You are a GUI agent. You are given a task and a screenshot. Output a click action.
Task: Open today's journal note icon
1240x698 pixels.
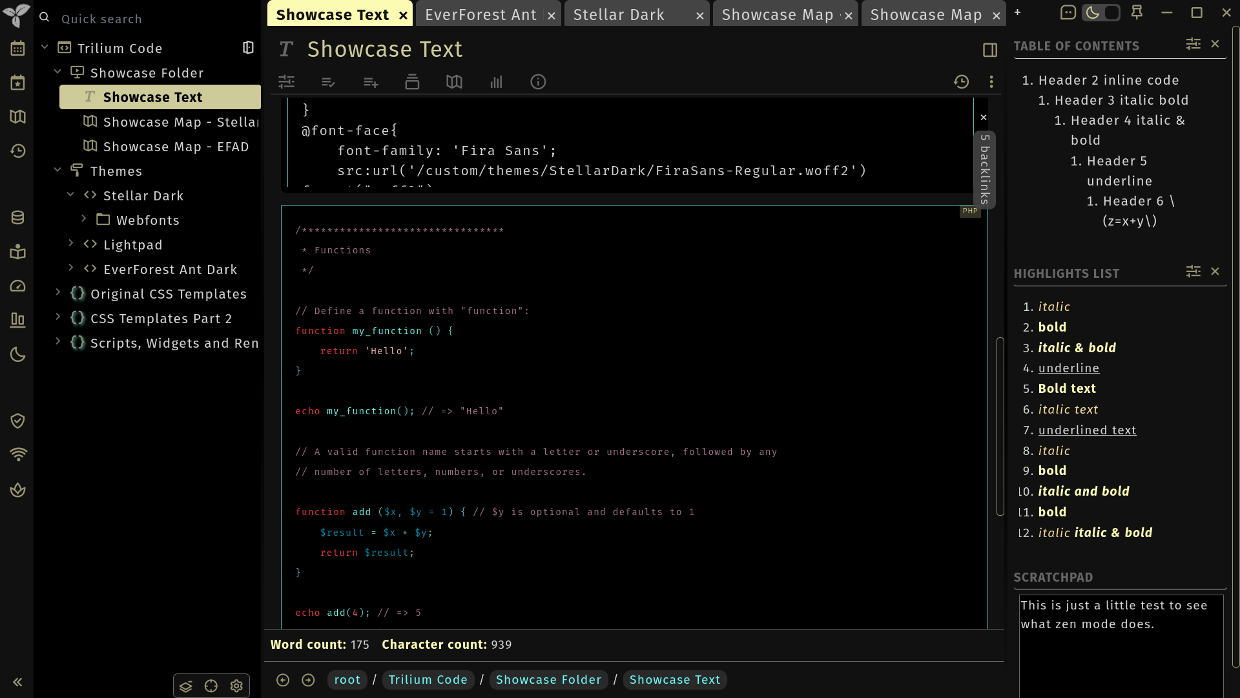point(17,83)
